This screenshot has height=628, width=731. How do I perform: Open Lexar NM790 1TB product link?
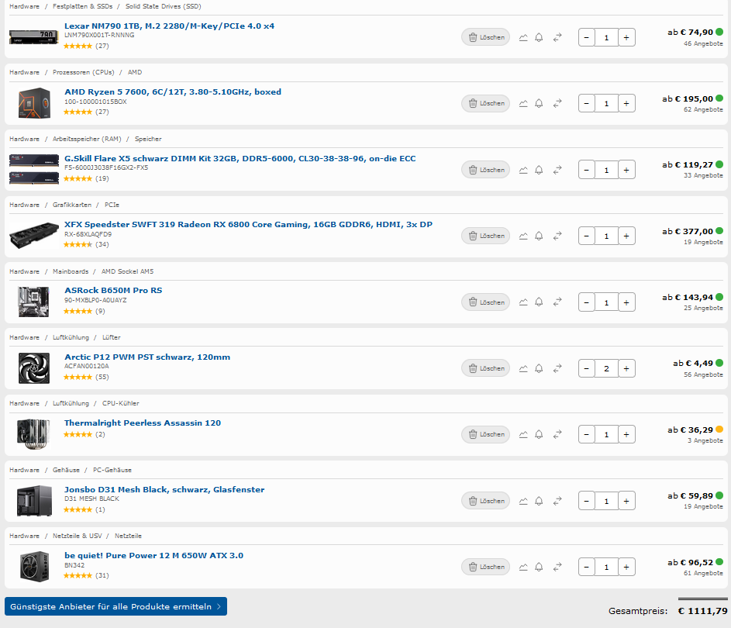169,26
